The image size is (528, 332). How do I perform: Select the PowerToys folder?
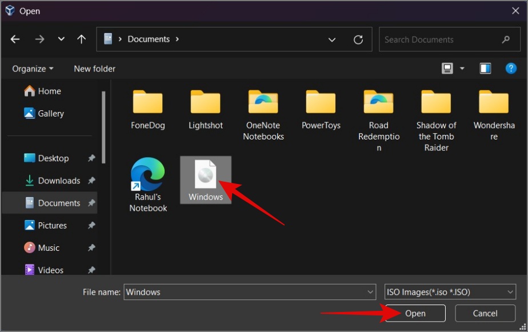click(321, 110)
